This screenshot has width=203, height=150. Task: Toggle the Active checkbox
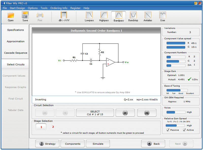tap(184, 130)
